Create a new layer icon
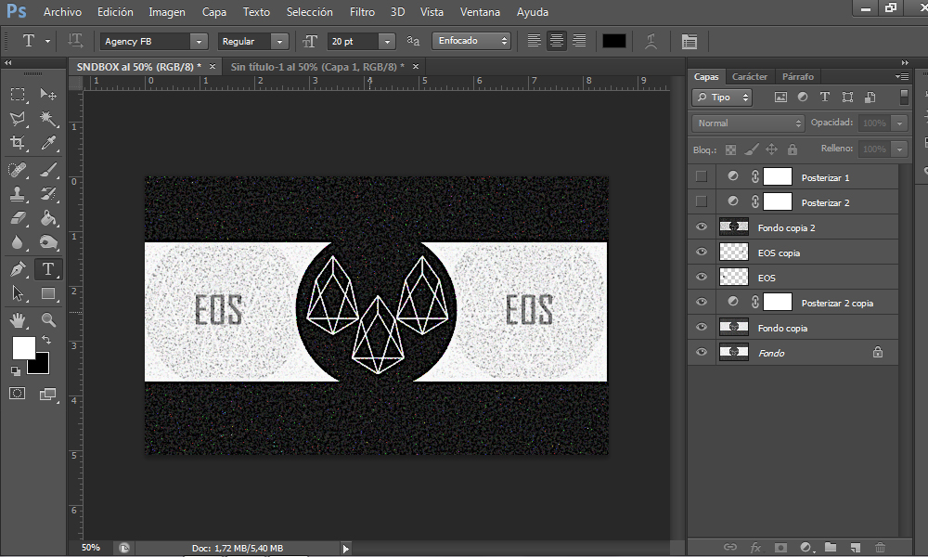928x557 pixels. 856,548
